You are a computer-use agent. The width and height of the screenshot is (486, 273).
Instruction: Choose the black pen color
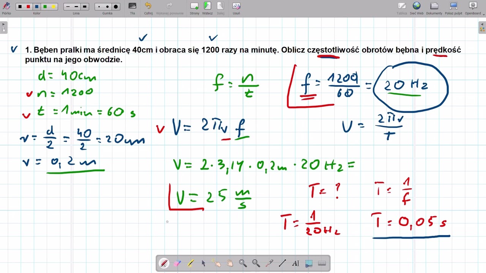coord(20,7)
